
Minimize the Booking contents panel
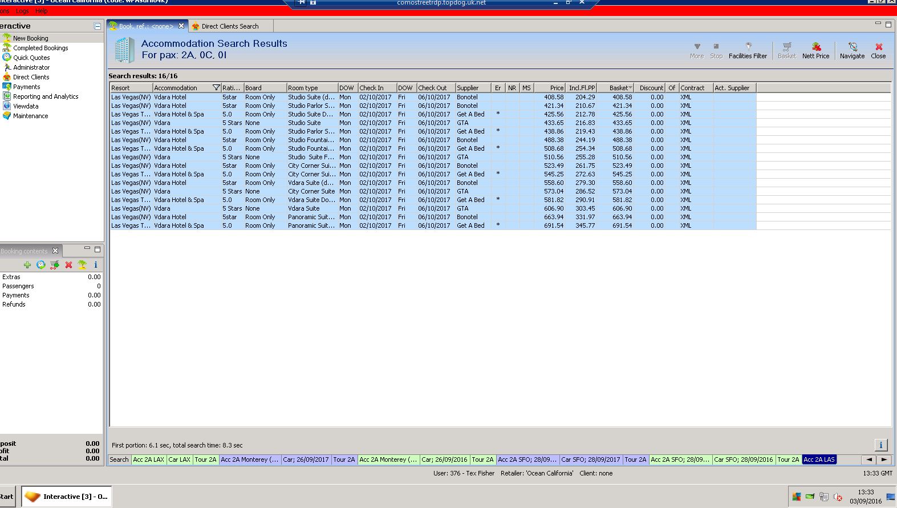tap(87, 249)
